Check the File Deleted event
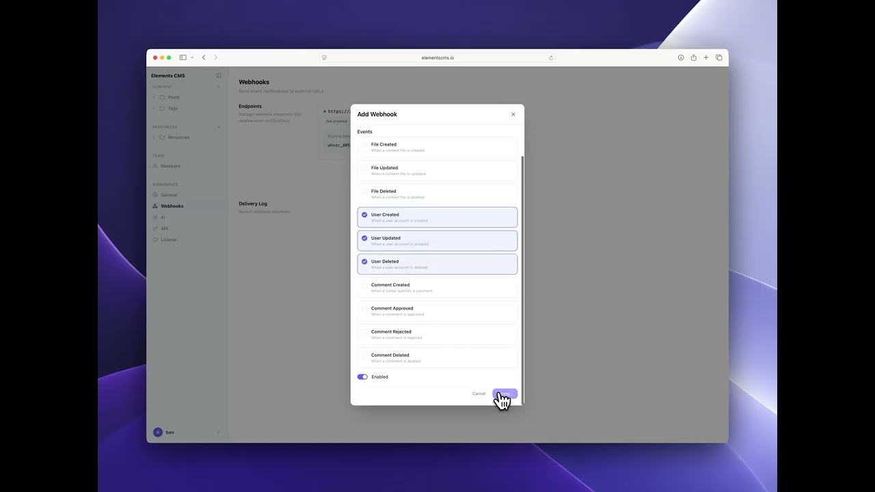875x492 pixels. tap(437, 194)
